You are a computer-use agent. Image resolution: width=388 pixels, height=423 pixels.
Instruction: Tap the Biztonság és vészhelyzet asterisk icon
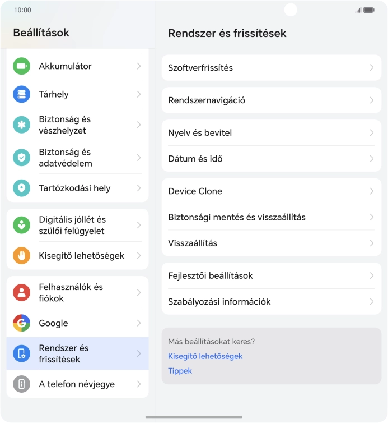click(21, 125)
